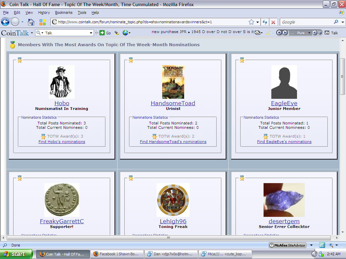The image size is (346, 259).
Task: Open the CoinTalk logo dropdown menu
Action: 32,33
